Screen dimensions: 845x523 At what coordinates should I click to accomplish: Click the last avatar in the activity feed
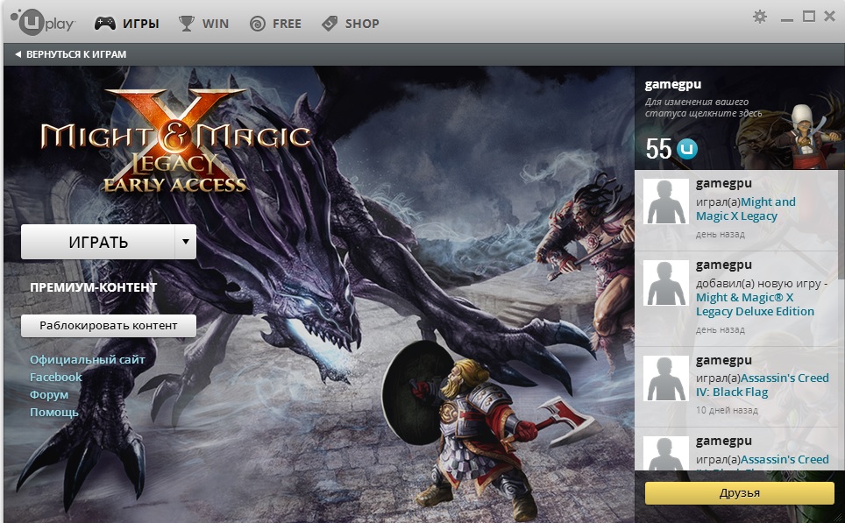pyautogui.click(x=666, y=454)
